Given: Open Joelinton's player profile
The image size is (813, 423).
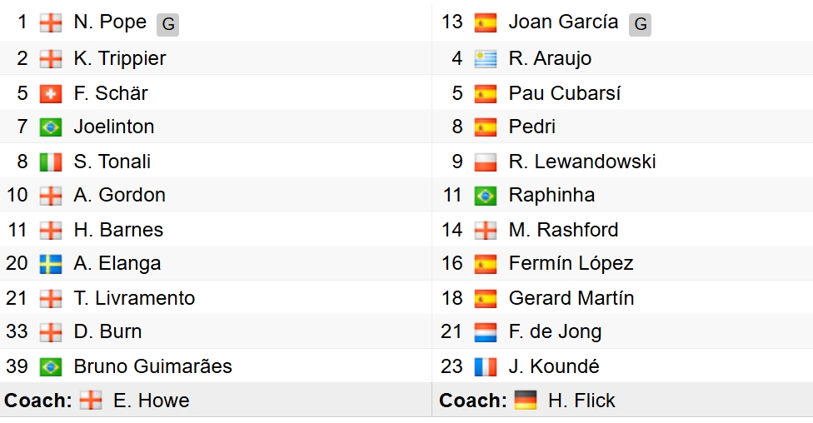Looking at the screenshot, I should [x=113, y=127].
